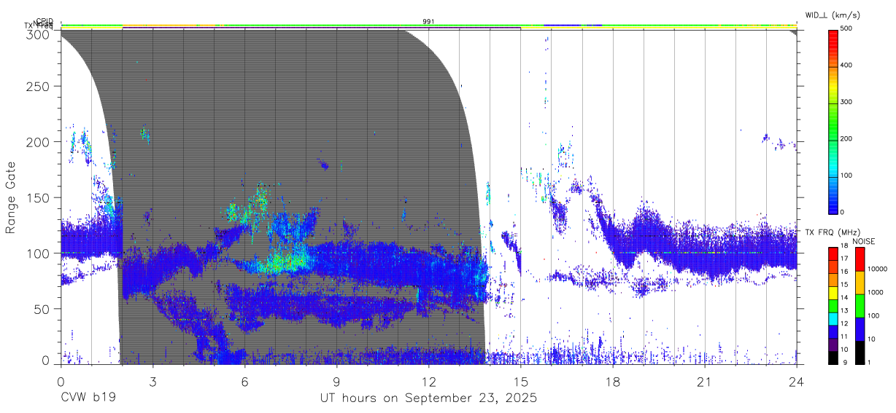Click the 'NOISE' legend title
This screenshot has height=413, width=896.
[864, 240]
